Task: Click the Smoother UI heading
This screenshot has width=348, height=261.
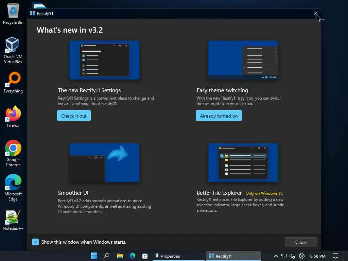Action: click(x=73, y=193)
